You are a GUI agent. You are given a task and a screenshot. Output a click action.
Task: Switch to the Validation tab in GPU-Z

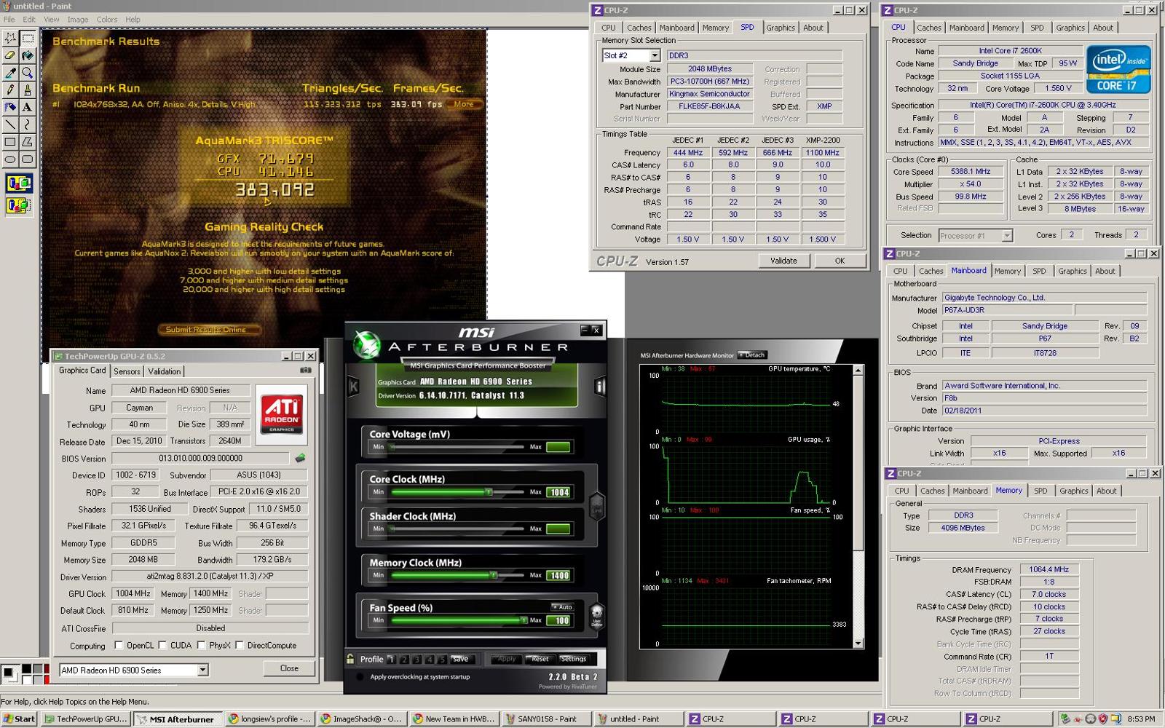pos(165,371)
